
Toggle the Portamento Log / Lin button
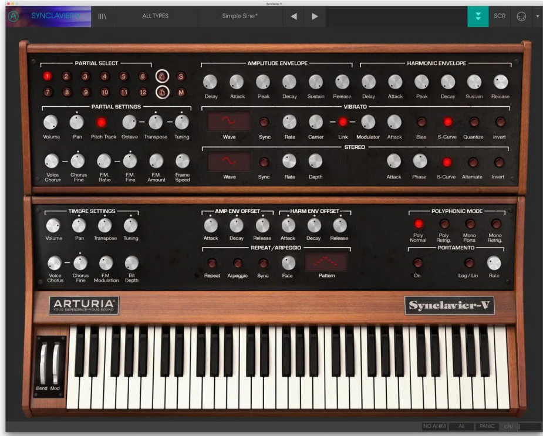[469, 263]
